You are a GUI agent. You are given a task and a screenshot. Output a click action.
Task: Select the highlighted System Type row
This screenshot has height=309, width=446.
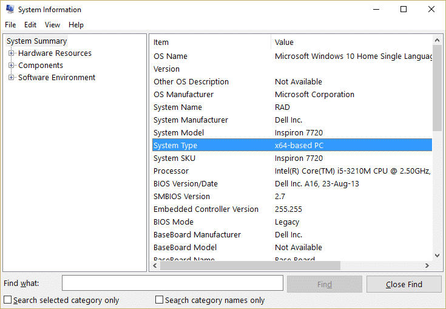point(292,145)
